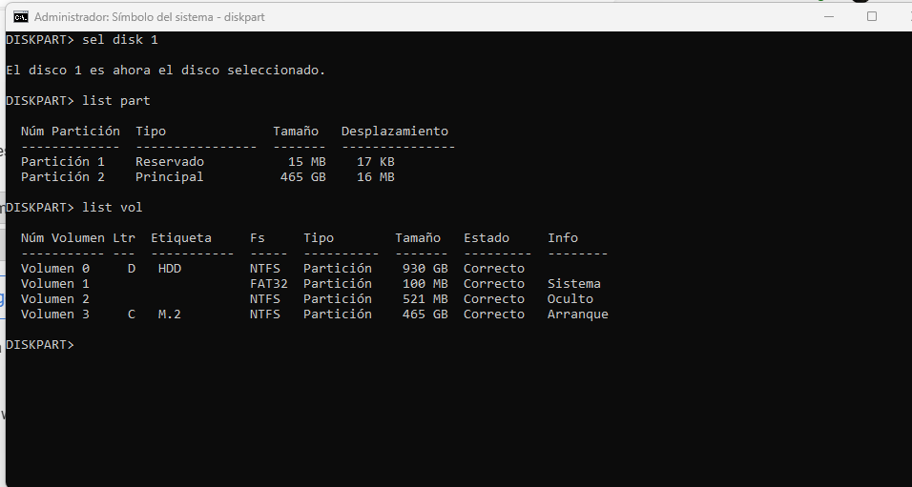Minimize the diskpart console window
The image size is (912, 487).
click(829, 17)
